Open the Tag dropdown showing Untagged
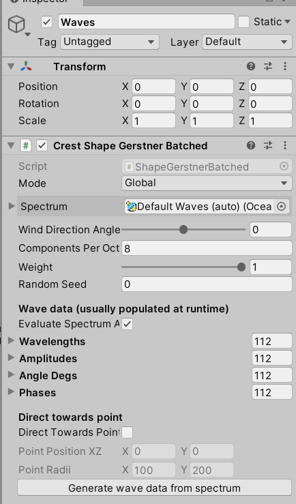This screenshot has width=296, height=504. point(110,42)
